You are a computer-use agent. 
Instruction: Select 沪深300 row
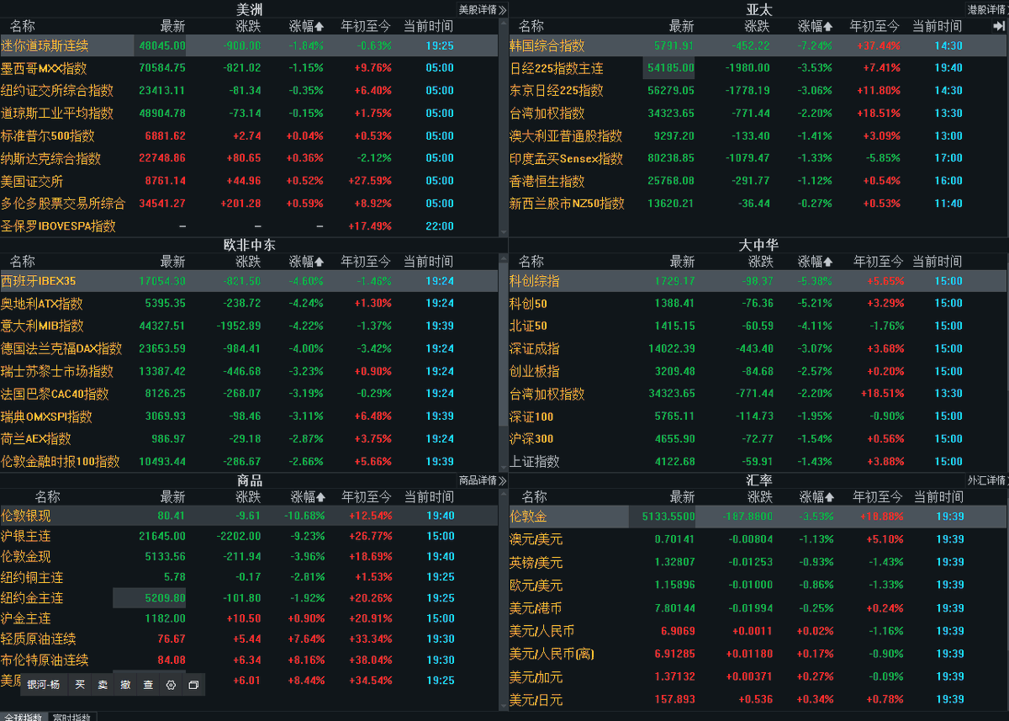coord(758,438)
